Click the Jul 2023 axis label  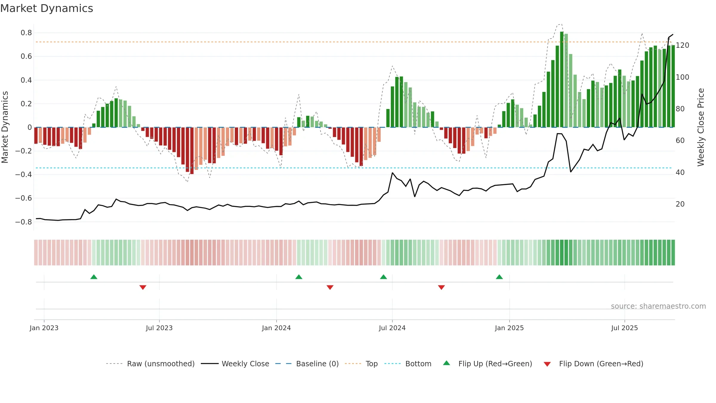(159, 328)
